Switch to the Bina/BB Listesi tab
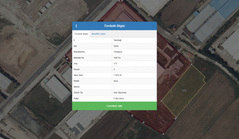This screenshot has height=139, width=239. pyautogui.click(x=98, y=34)
